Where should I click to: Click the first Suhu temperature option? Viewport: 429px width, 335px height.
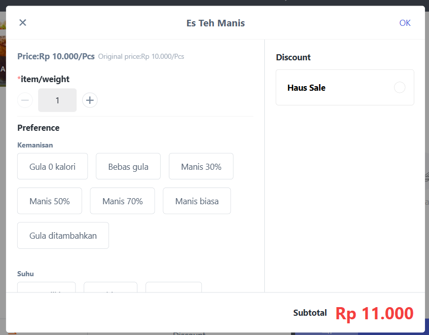pyautogui.click(x=46, y=287)
